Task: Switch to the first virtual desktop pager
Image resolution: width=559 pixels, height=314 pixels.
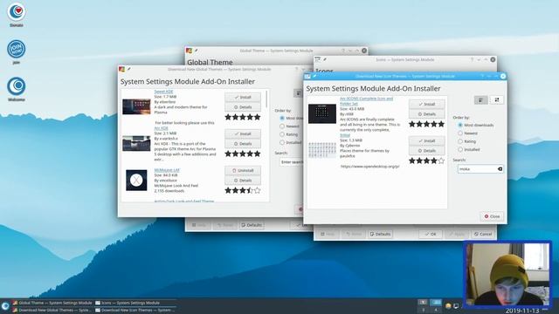Action: click(x=423, y=303)
